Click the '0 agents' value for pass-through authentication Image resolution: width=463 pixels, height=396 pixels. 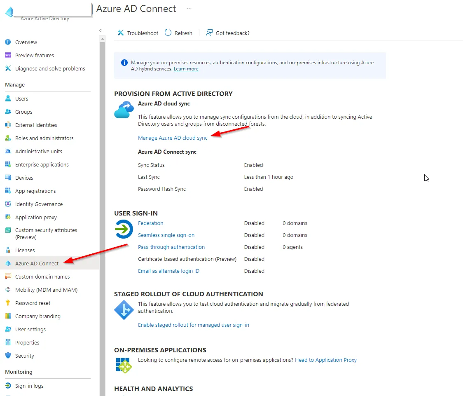tap(292, 247)
